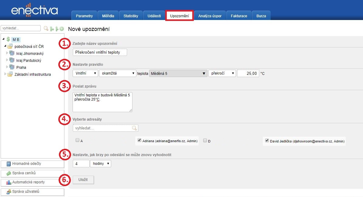Image resolution: width=363 pixels, height=197 pixels.
Task: Open the hodiny time unit dropdown
Action: pyautogui.click(x=101, y=164)
